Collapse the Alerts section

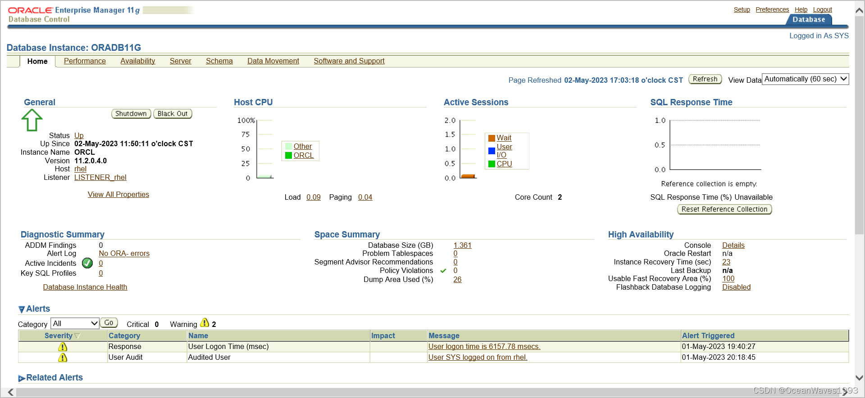[x=21, y=309]
